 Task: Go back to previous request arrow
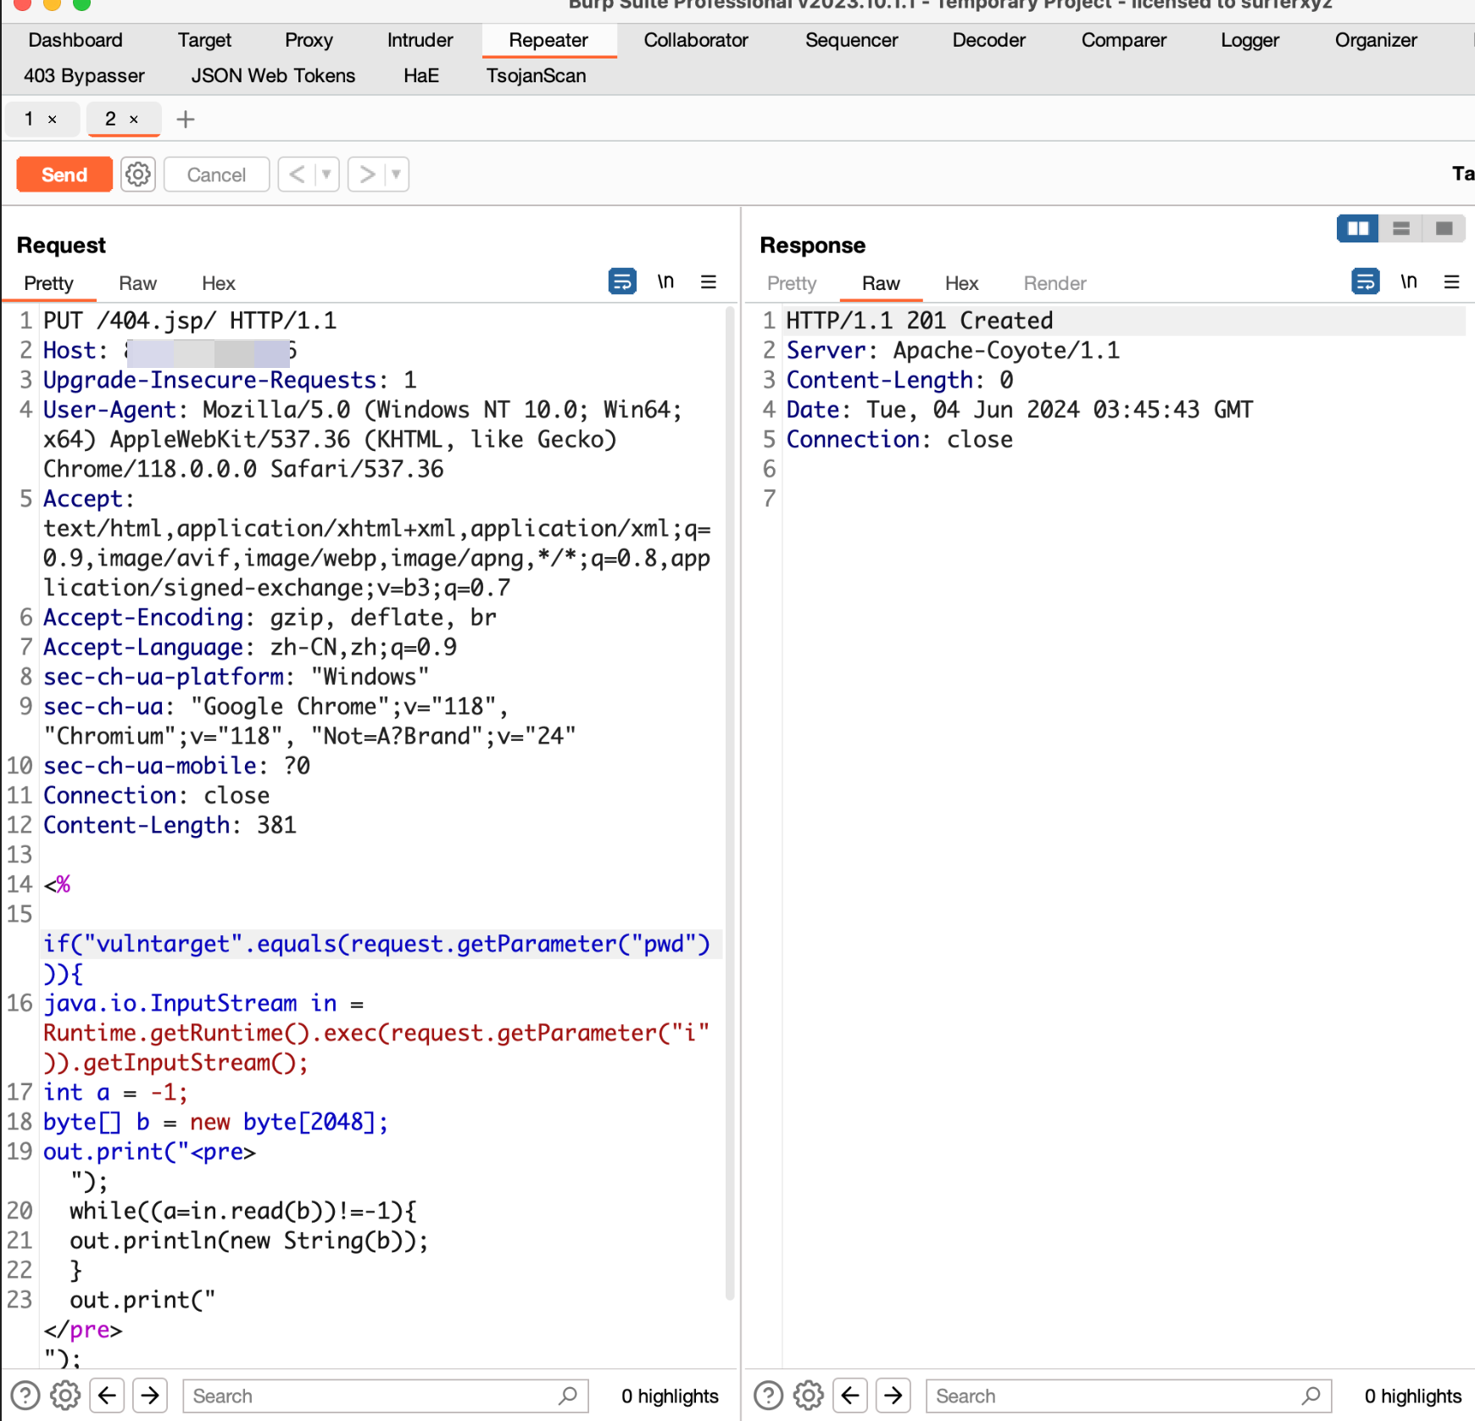click(297, 175)
